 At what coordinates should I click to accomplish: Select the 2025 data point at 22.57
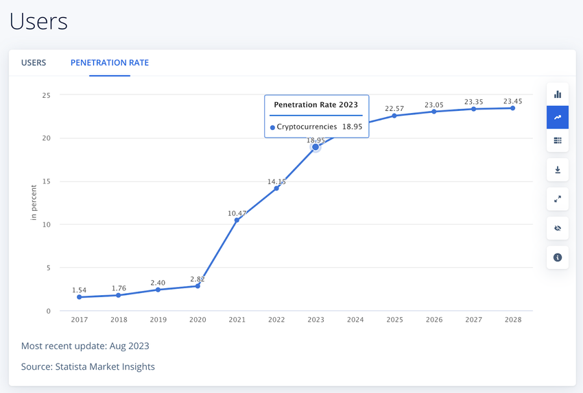pyautogui.click(x=394, y=116)
